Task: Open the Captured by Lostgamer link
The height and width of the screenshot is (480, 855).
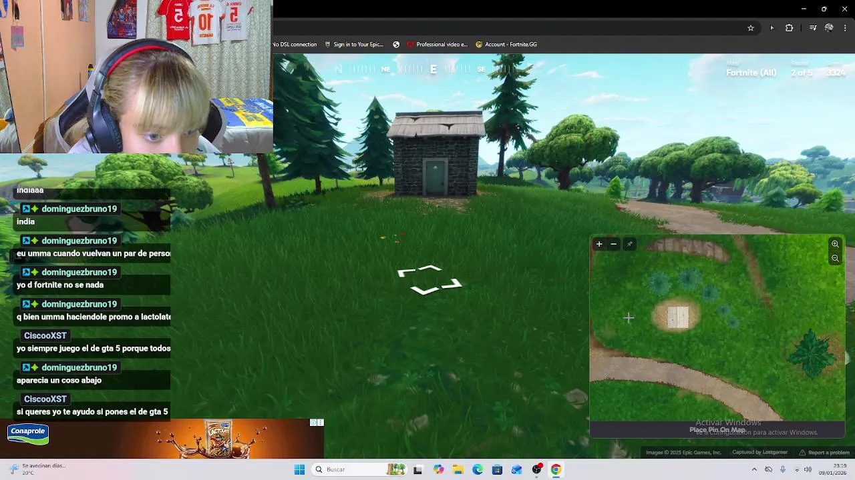Action: [759, 453]
